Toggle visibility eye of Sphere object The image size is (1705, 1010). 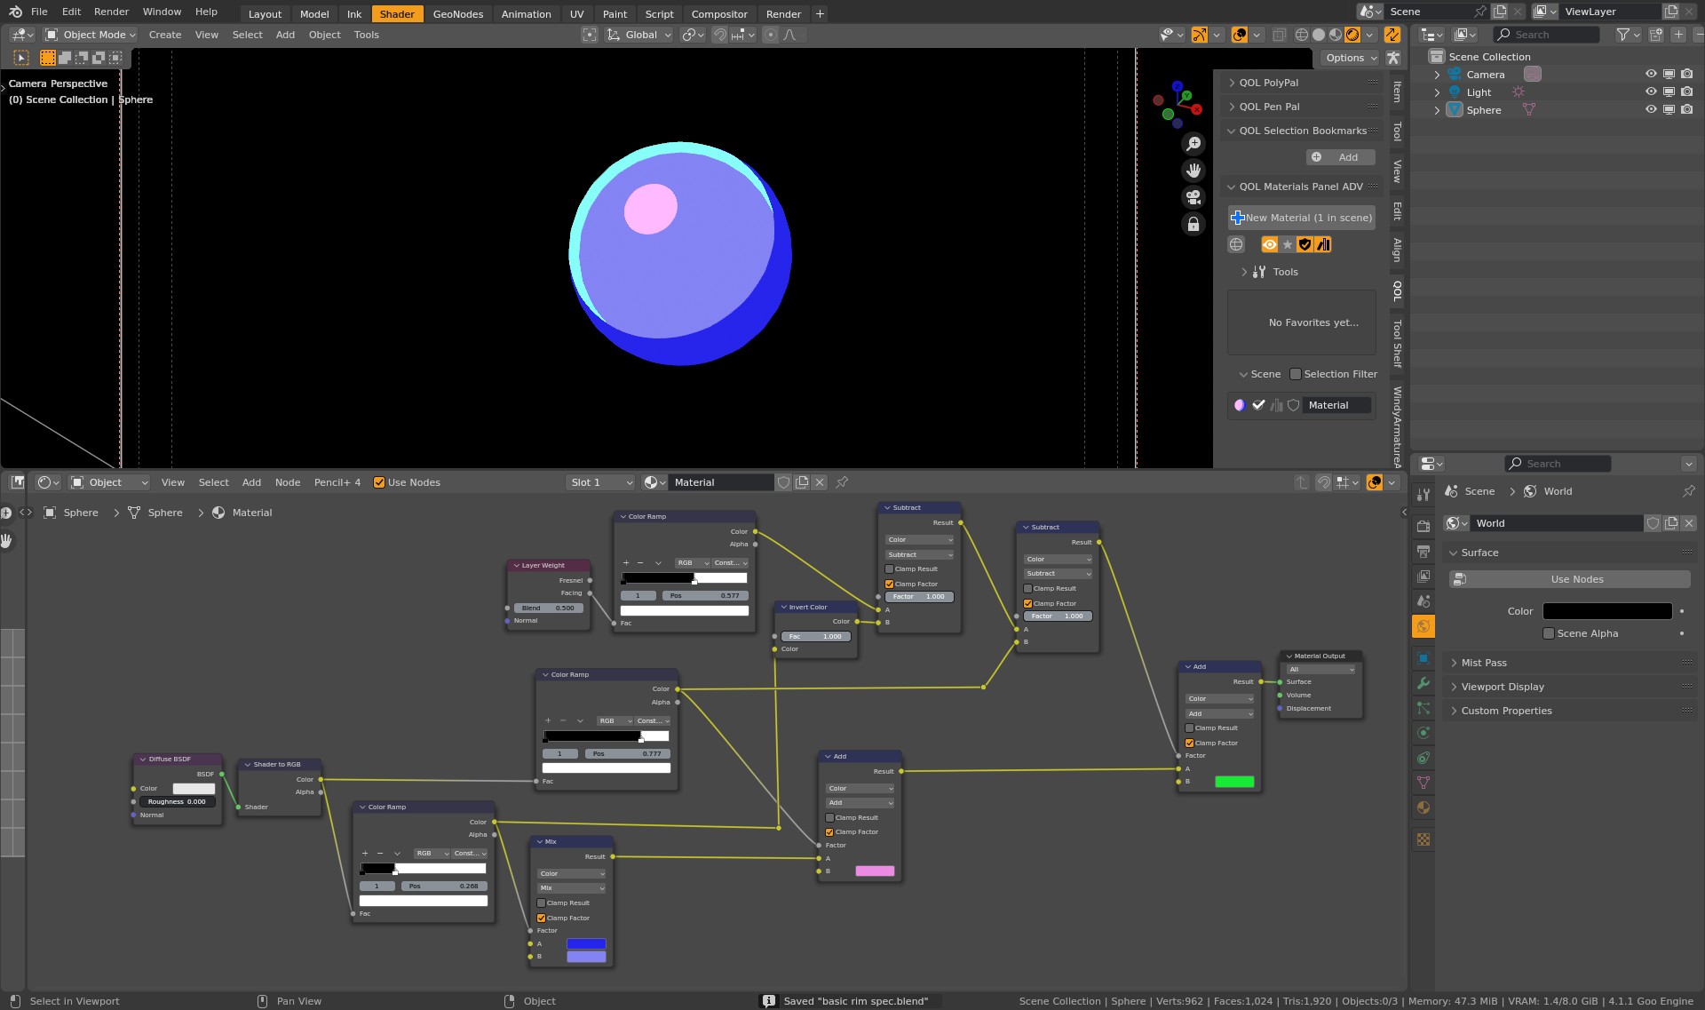(1651, 110)
